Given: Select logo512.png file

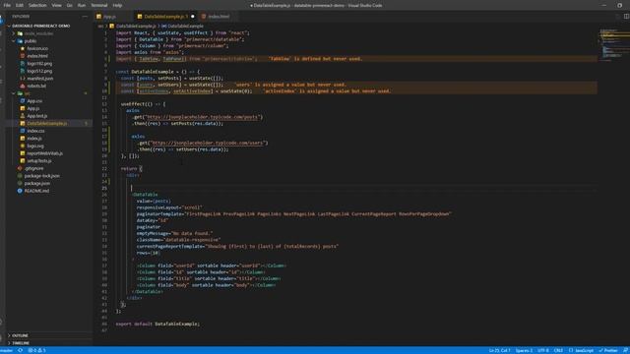Looking at the screenshot, I should click(39, 71).
